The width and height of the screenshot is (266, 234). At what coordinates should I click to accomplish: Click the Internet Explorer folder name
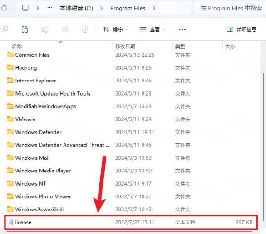pyautogui.click(x=35, y=81)
